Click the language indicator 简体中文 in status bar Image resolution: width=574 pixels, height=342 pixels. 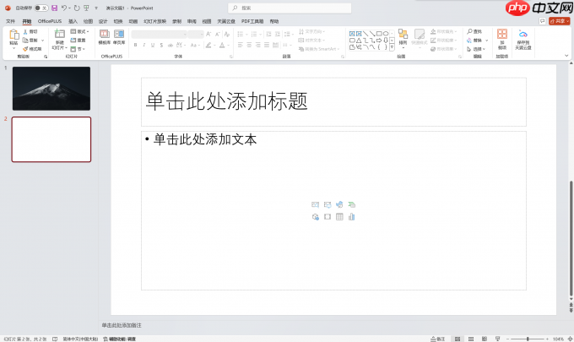80,339
